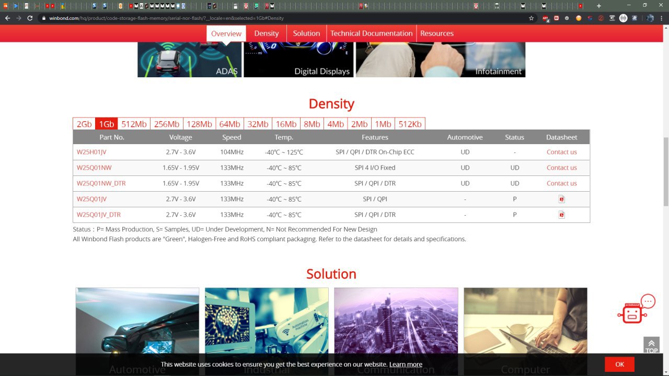Select the 1Mb density tab
The height and width of the screenshot is (376, 669).
383,124
